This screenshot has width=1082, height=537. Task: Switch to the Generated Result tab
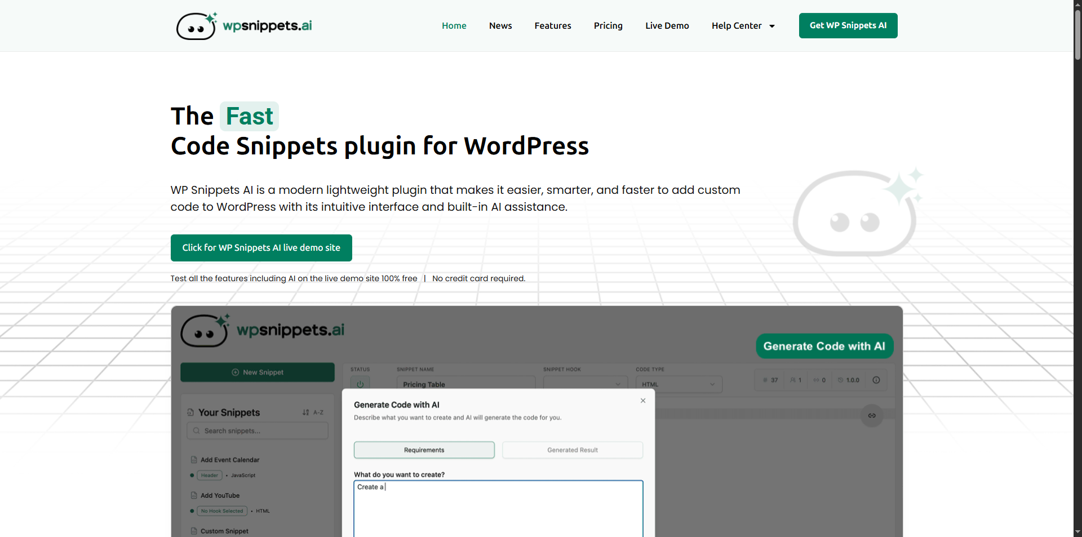click(573, 450)
